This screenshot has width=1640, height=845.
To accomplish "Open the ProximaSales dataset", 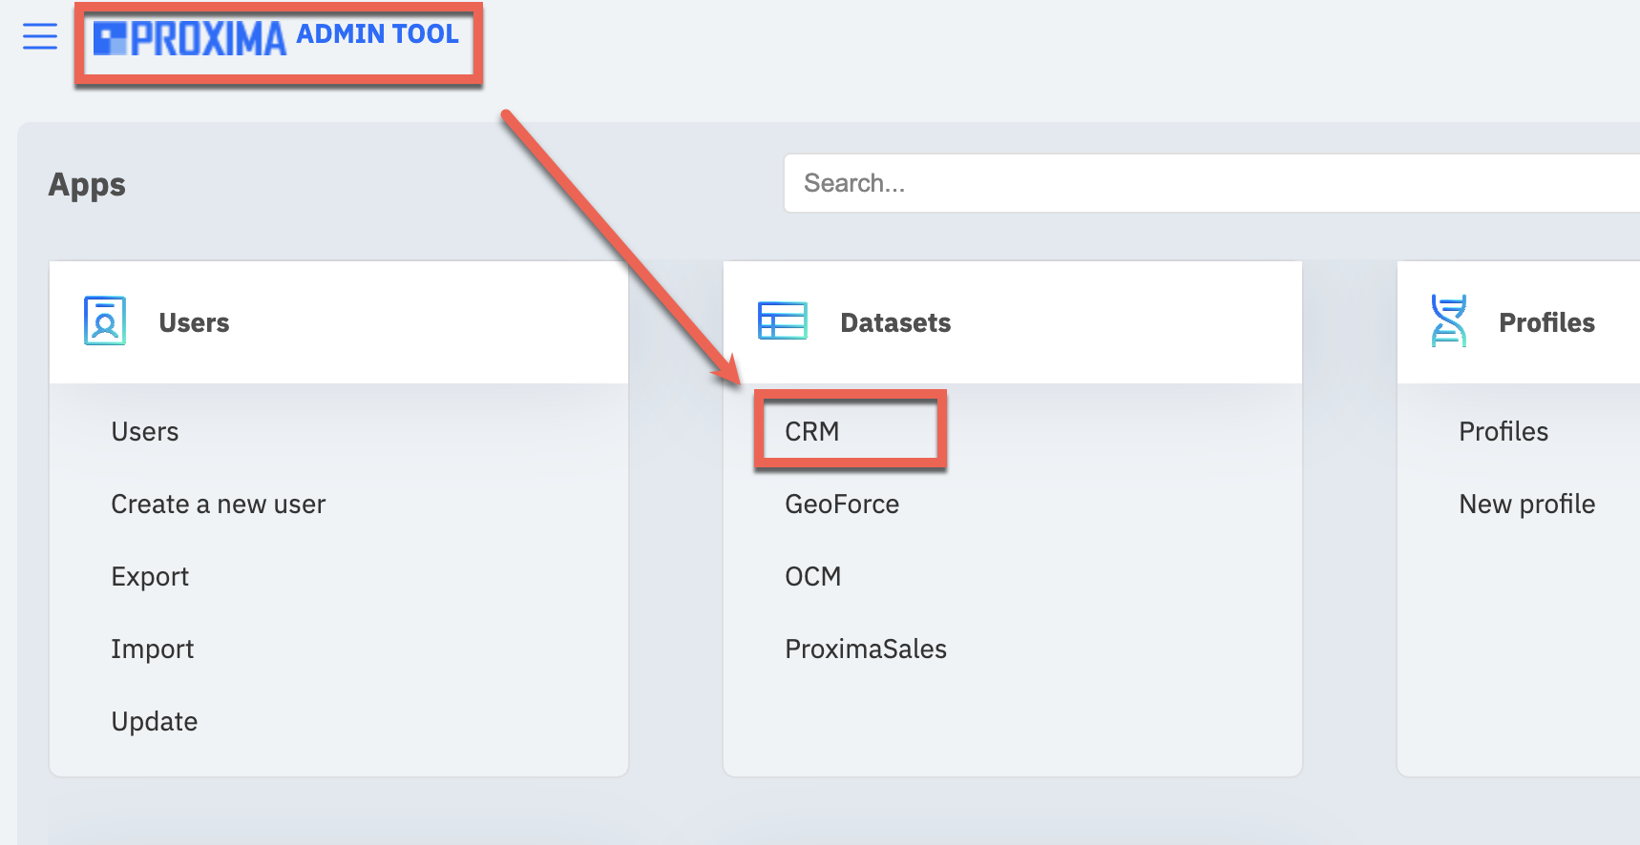I will [866, 649].
